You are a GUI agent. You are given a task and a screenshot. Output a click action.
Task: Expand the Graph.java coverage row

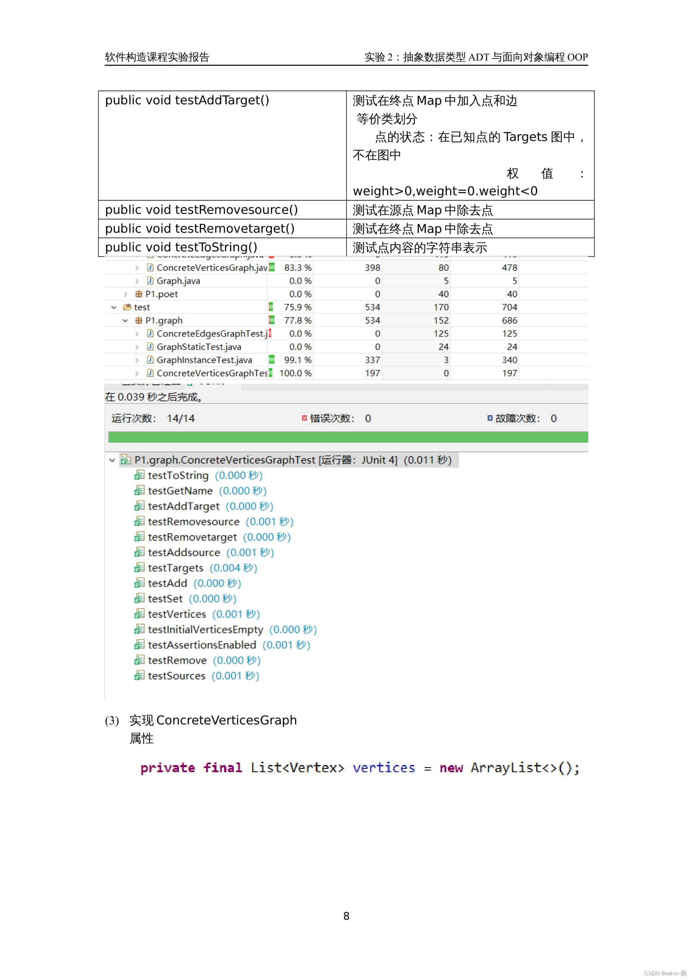coord(137,281)
